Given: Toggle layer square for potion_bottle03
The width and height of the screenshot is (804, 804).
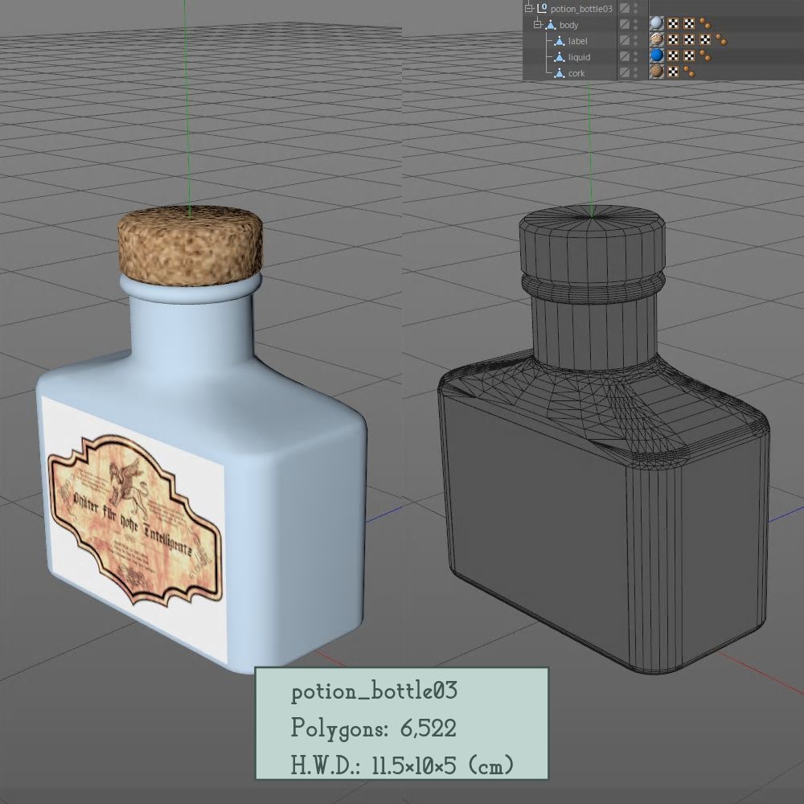Looking at the screenshot, I should 624,8.
